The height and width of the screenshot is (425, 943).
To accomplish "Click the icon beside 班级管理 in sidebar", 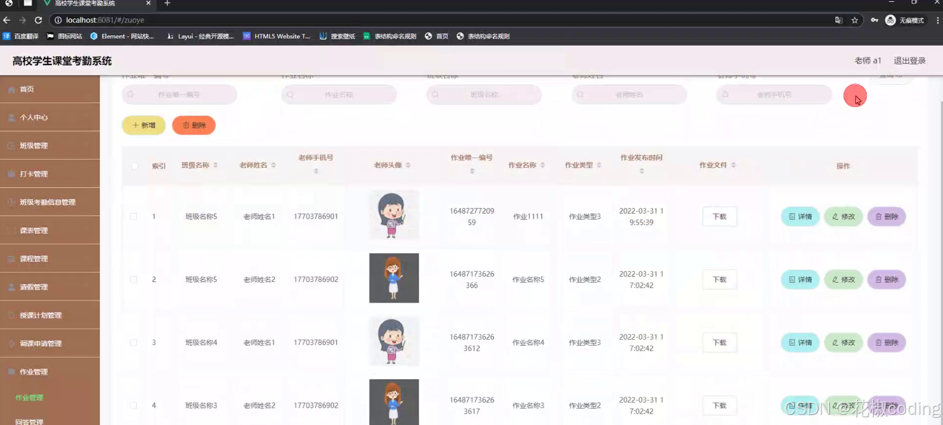I will [x=11, y=145].
